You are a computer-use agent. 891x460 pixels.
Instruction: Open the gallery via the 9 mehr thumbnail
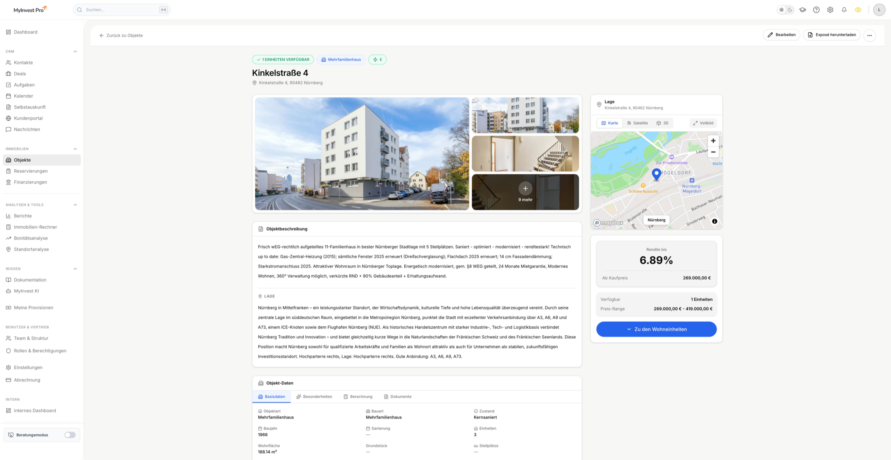coord(525,192)
